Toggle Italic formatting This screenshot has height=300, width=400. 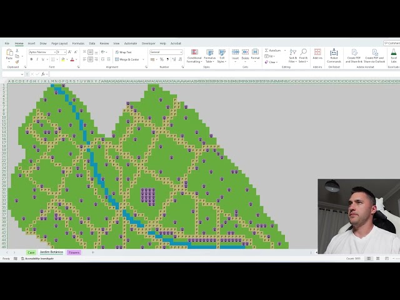37,59
